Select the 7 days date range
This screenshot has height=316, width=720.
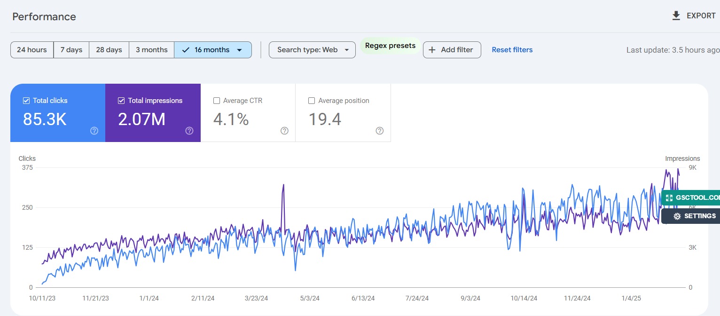point(71,50)
